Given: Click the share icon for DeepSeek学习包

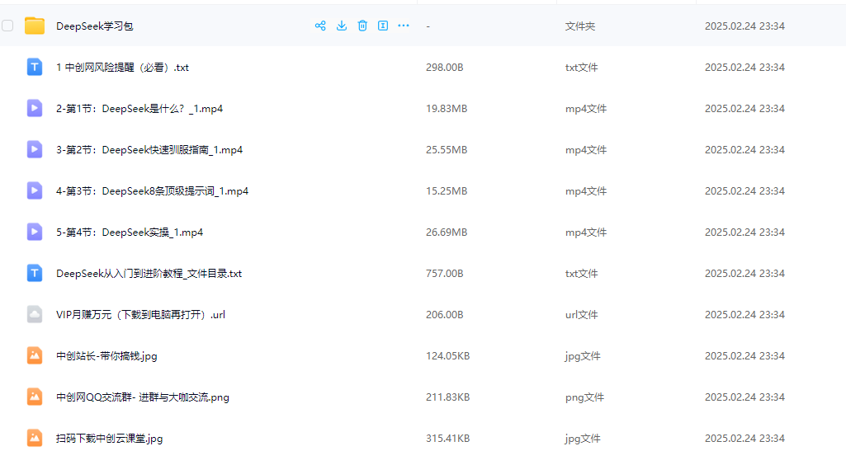Looking at the screenshot, I should pyautogui.click(x=320, y=26).
